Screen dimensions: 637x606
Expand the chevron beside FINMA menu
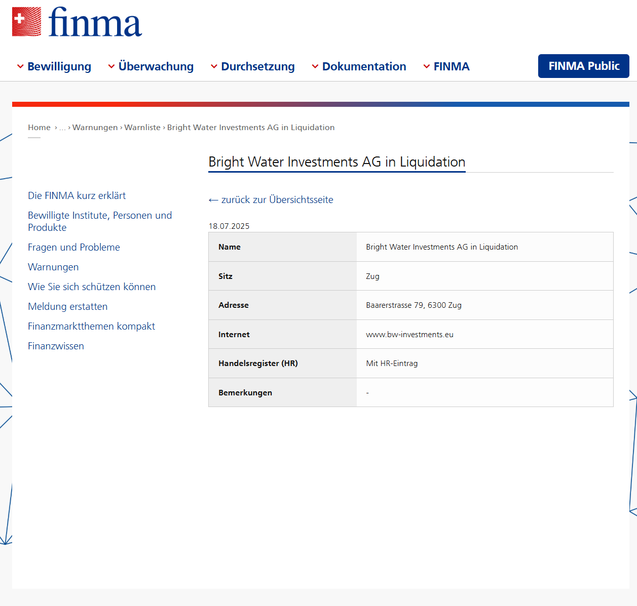click(427, 66)
